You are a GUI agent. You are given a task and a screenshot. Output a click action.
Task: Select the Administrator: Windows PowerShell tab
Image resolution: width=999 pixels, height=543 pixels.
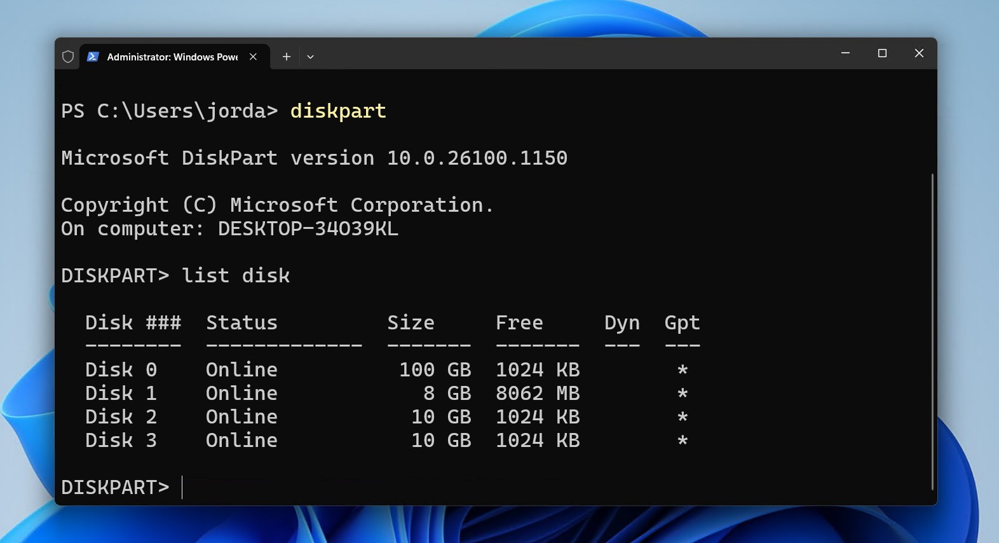coord(174,57)
